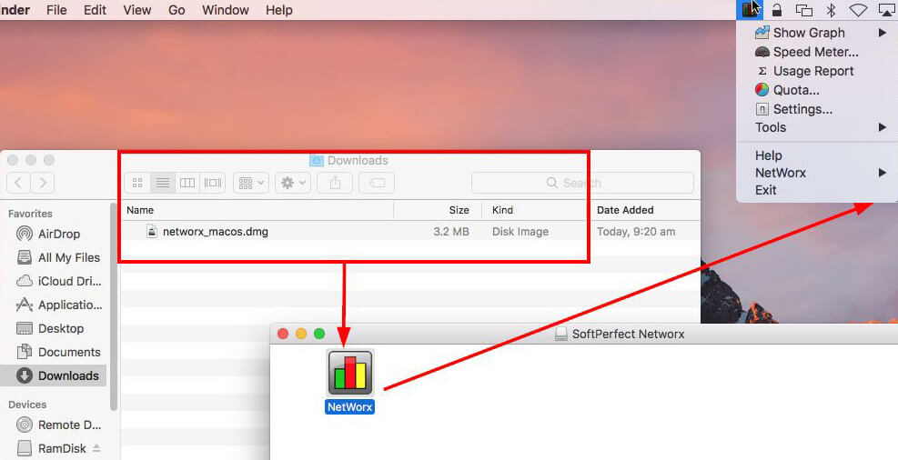898x460 pixels.
Task: Click the NetWorx label under the app icon
Action: [350, 406]
